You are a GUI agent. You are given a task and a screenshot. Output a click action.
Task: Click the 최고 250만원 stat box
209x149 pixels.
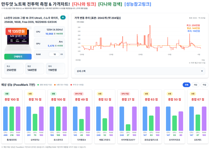[x=14, y=68]
